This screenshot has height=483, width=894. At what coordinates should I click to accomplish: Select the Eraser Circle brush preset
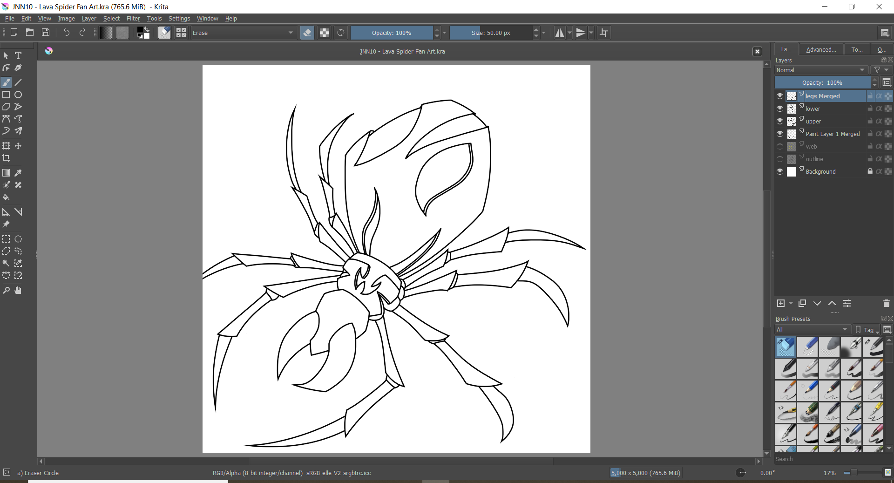[x=786, y=347]
